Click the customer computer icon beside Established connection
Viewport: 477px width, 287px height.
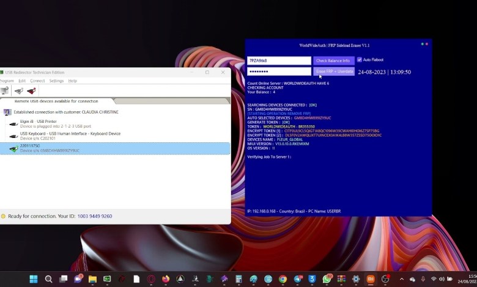click(7, 112)
